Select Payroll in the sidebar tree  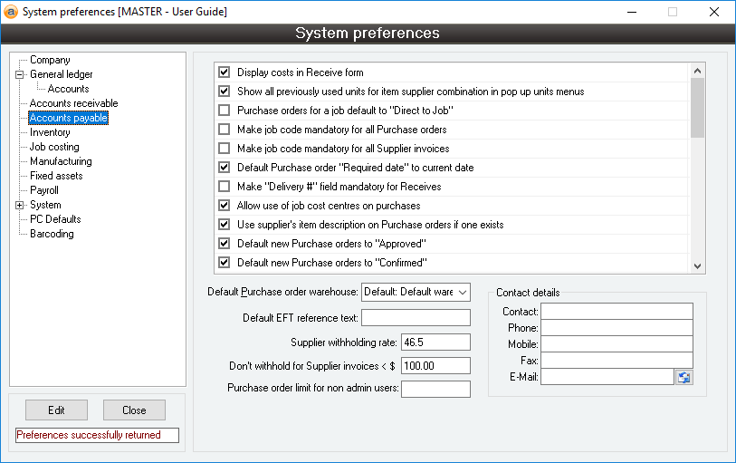(x=44, y=190)
